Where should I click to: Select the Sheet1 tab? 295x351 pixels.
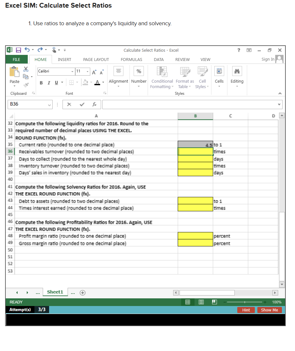pos(55,292)
